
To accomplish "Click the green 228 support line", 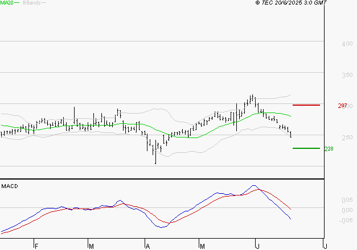I will click(306, 148).
